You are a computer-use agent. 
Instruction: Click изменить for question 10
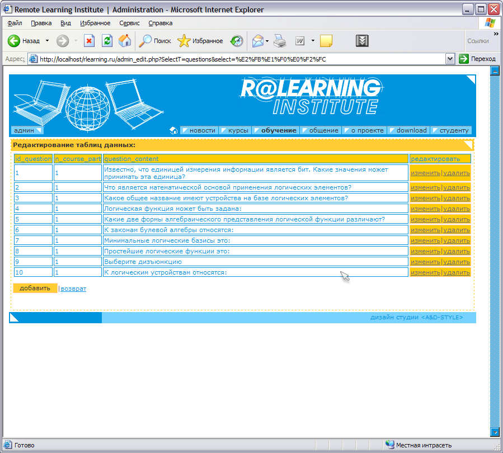[425, 272]
